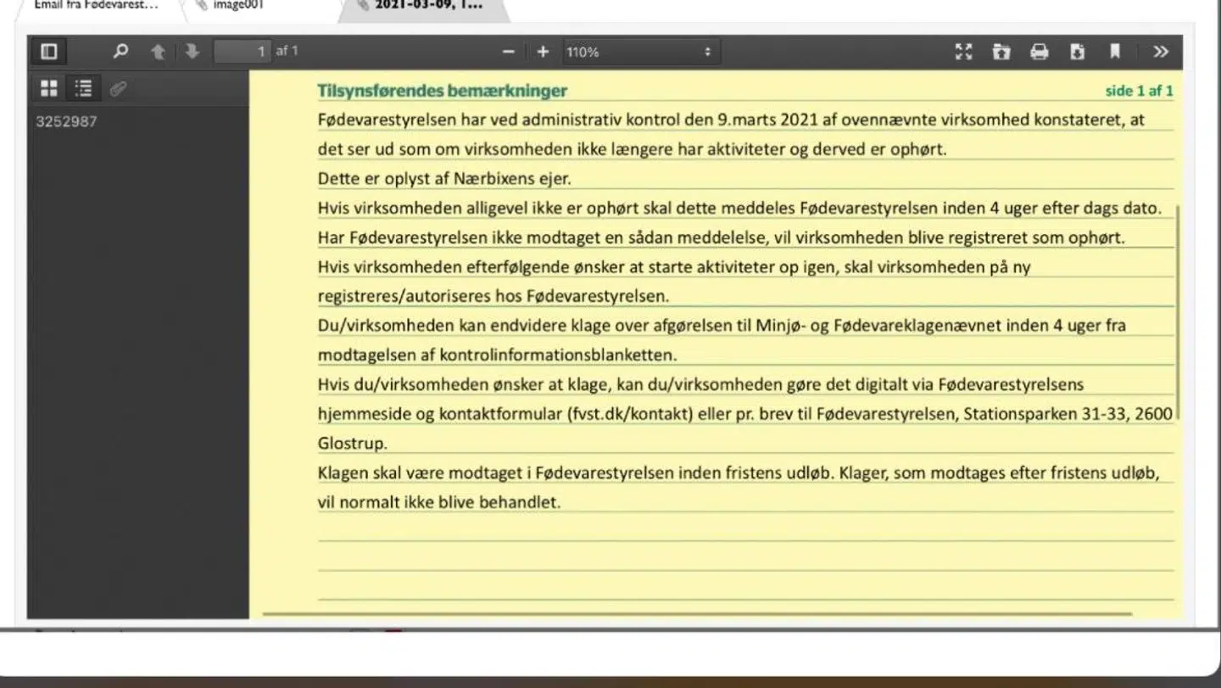Switch to the image001 tab
Screen dimensions: 1221x688
(x=237, y=5)
